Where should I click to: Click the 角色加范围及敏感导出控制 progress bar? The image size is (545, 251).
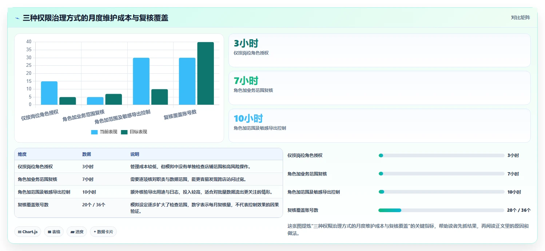(441, 192)
